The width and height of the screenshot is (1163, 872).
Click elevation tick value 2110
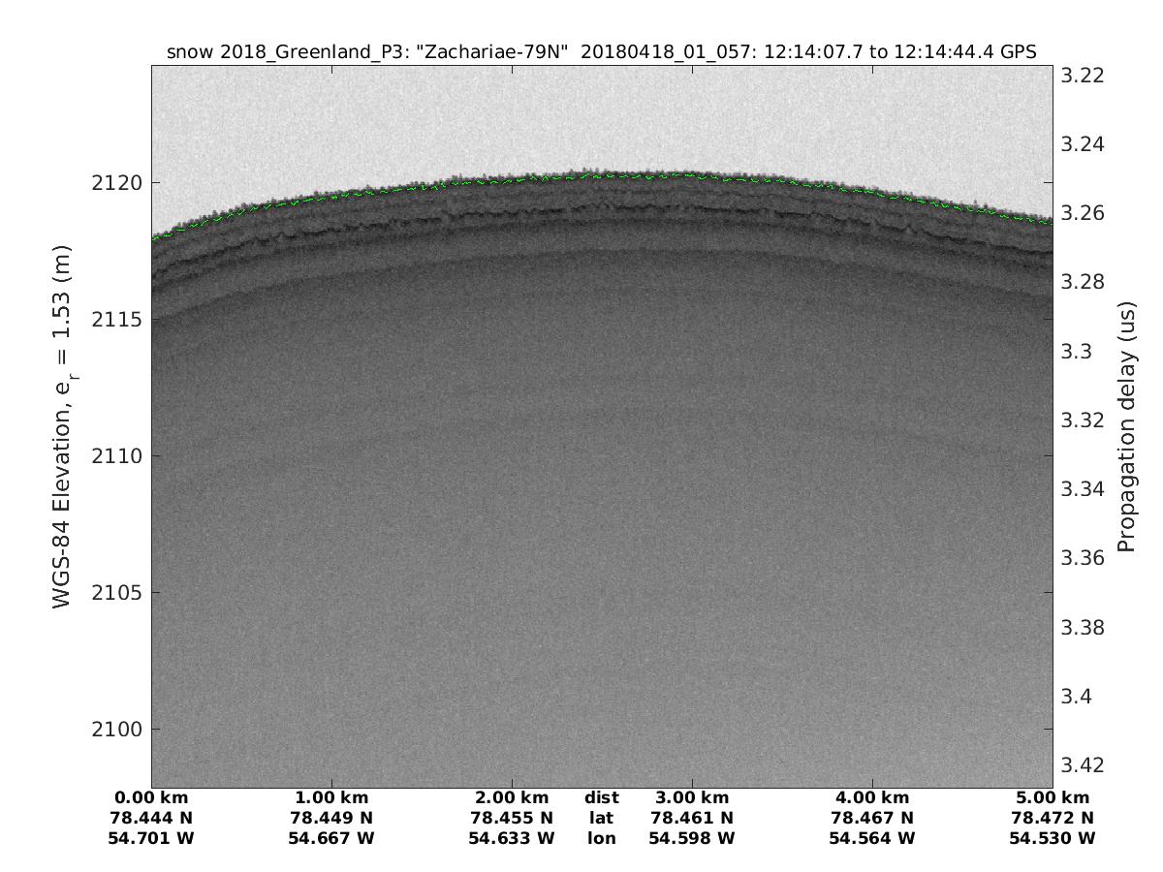click(117, 456)
